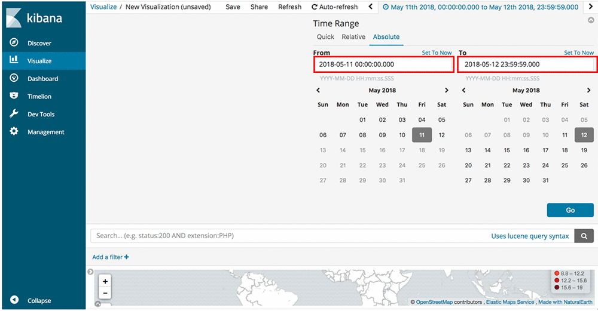Select day 08 in From calendar
Image resolution: width=598 pixels, height=311 pixels.
(x=362, y=135)
